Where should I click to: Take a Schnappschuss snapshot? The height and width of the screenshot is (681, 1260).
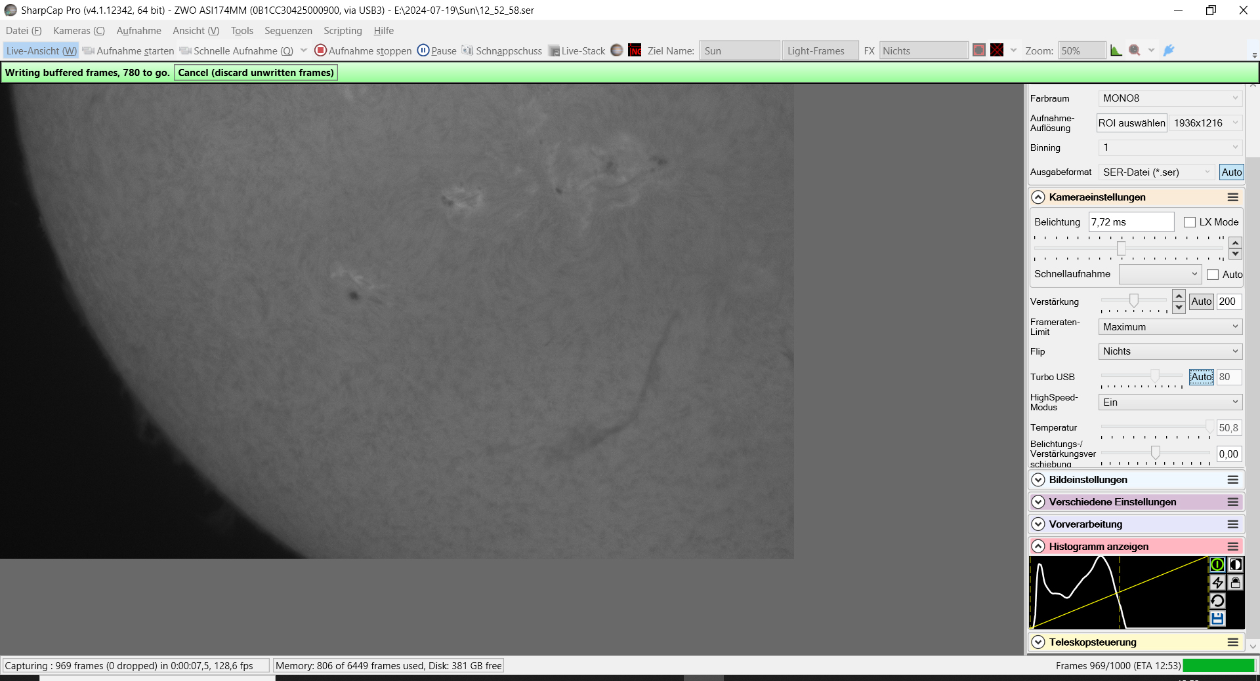[x=502, y=50]
